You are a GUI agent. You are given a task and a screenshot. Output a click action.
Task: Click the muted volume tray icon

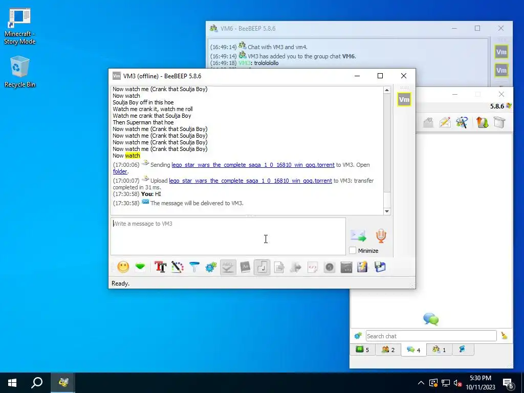point(458,383)
